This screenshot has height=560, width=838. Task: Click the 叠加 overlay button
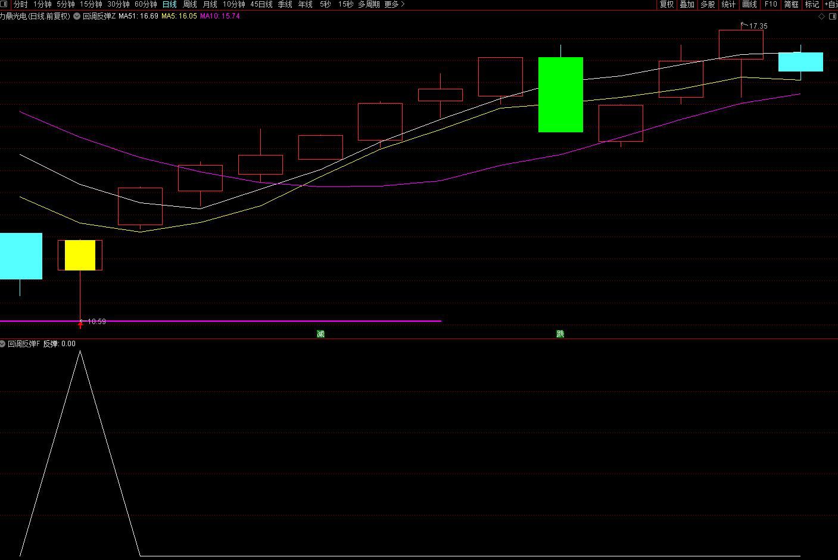(x=687, y=4)
